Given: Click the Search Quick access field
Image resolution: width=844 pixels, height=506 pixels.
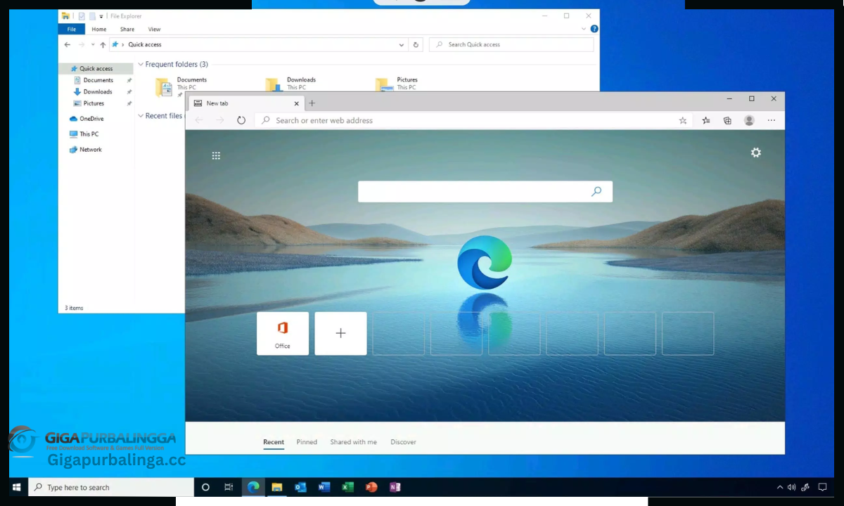Looking at the screenshot, I should click(511, 45).
